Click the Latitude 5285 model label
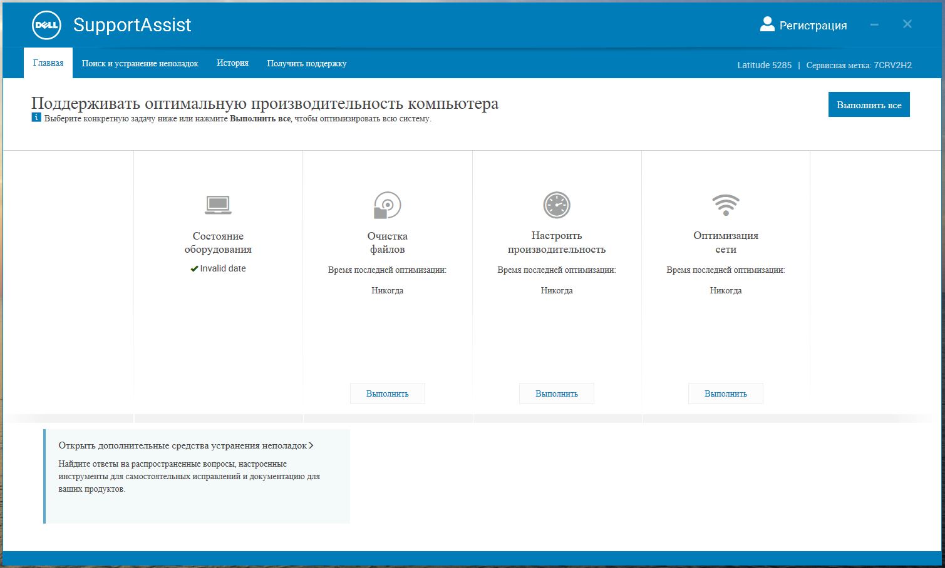The width and height of the screenshot is (945, 568). [765, 65]
